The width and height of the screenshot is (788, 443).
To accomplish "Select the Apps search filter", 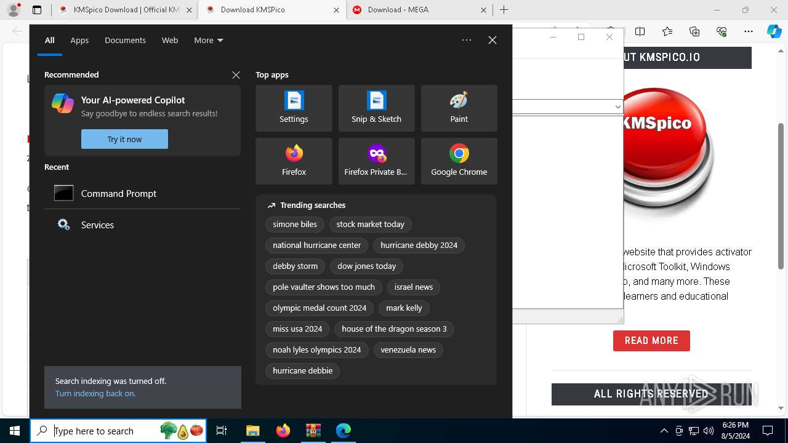I will (x=79, y=40).
